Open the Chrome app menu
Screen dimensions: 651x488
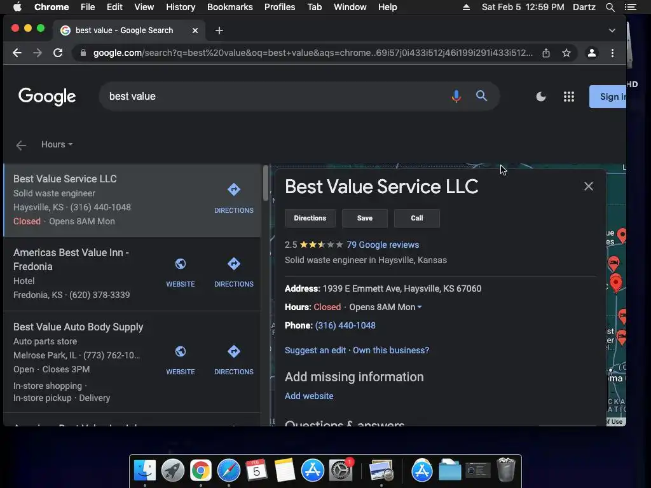[51, 7]
